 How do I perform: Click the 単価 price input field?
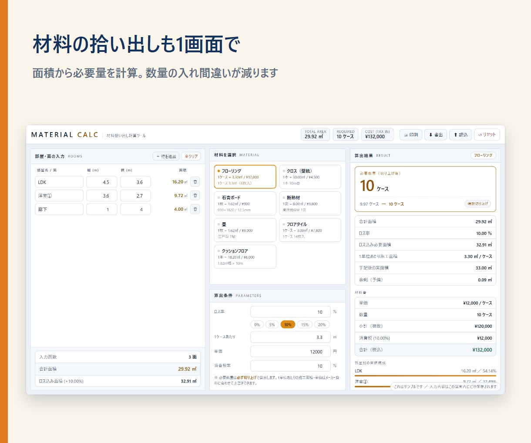click(290, 351)
